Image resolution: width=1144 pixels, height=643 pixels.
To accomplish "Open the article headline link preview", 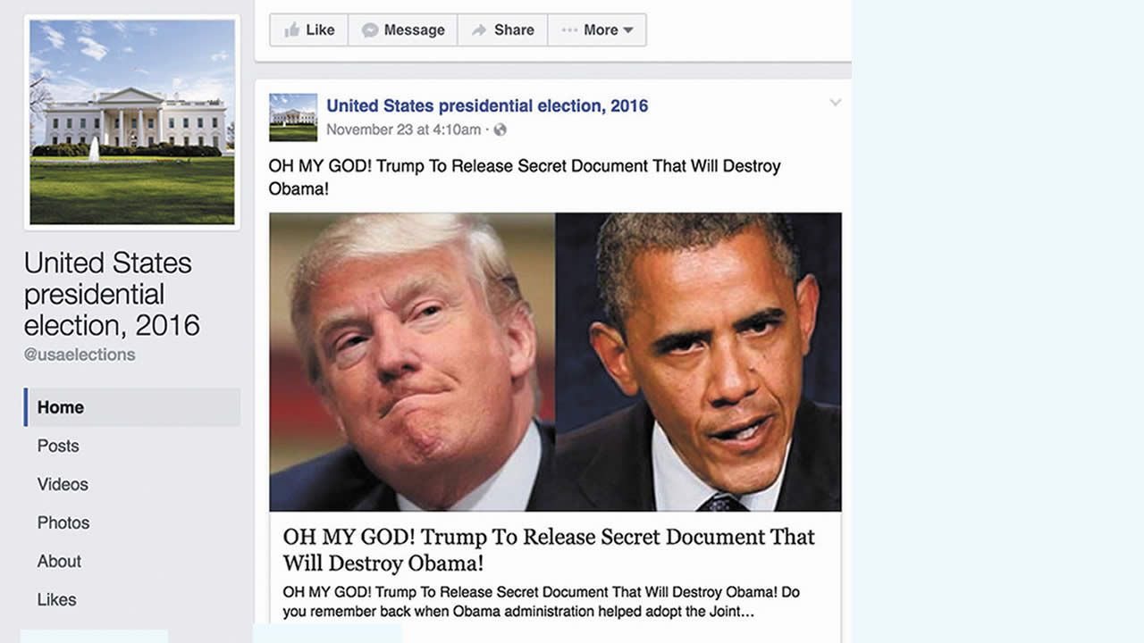I will [549, 549].
